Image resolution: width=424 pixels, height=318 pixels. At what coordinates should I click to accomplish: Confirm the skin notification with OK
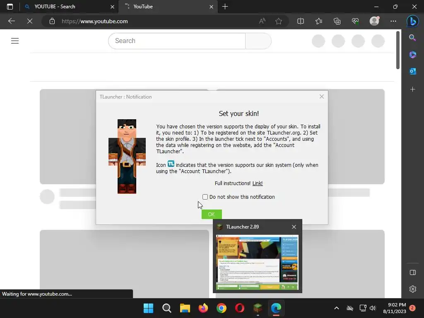(x=212, y=214)
